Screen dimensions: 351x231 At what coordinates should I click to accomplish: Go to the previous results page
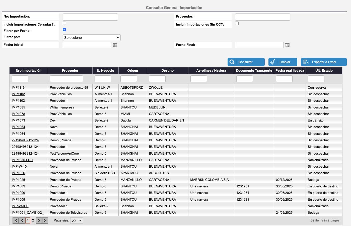(22, 220)
